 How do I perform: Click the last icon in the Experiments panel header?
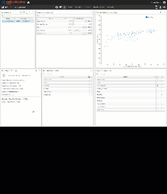coord(33,12)
